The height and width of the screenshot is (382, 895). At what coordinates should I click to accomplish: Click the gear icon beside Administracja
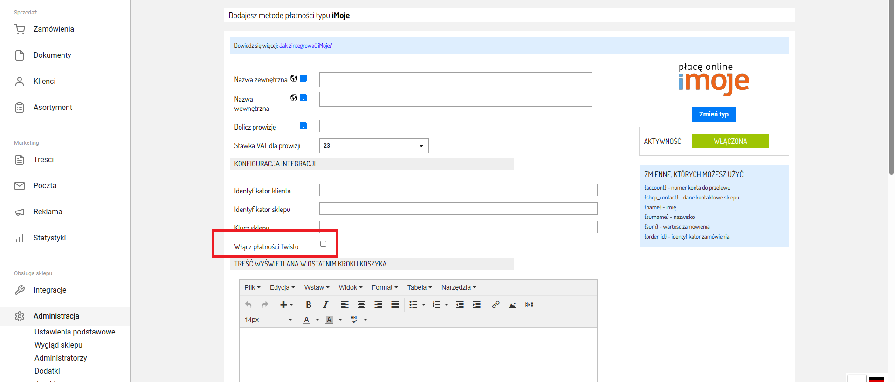click(20, 316)
